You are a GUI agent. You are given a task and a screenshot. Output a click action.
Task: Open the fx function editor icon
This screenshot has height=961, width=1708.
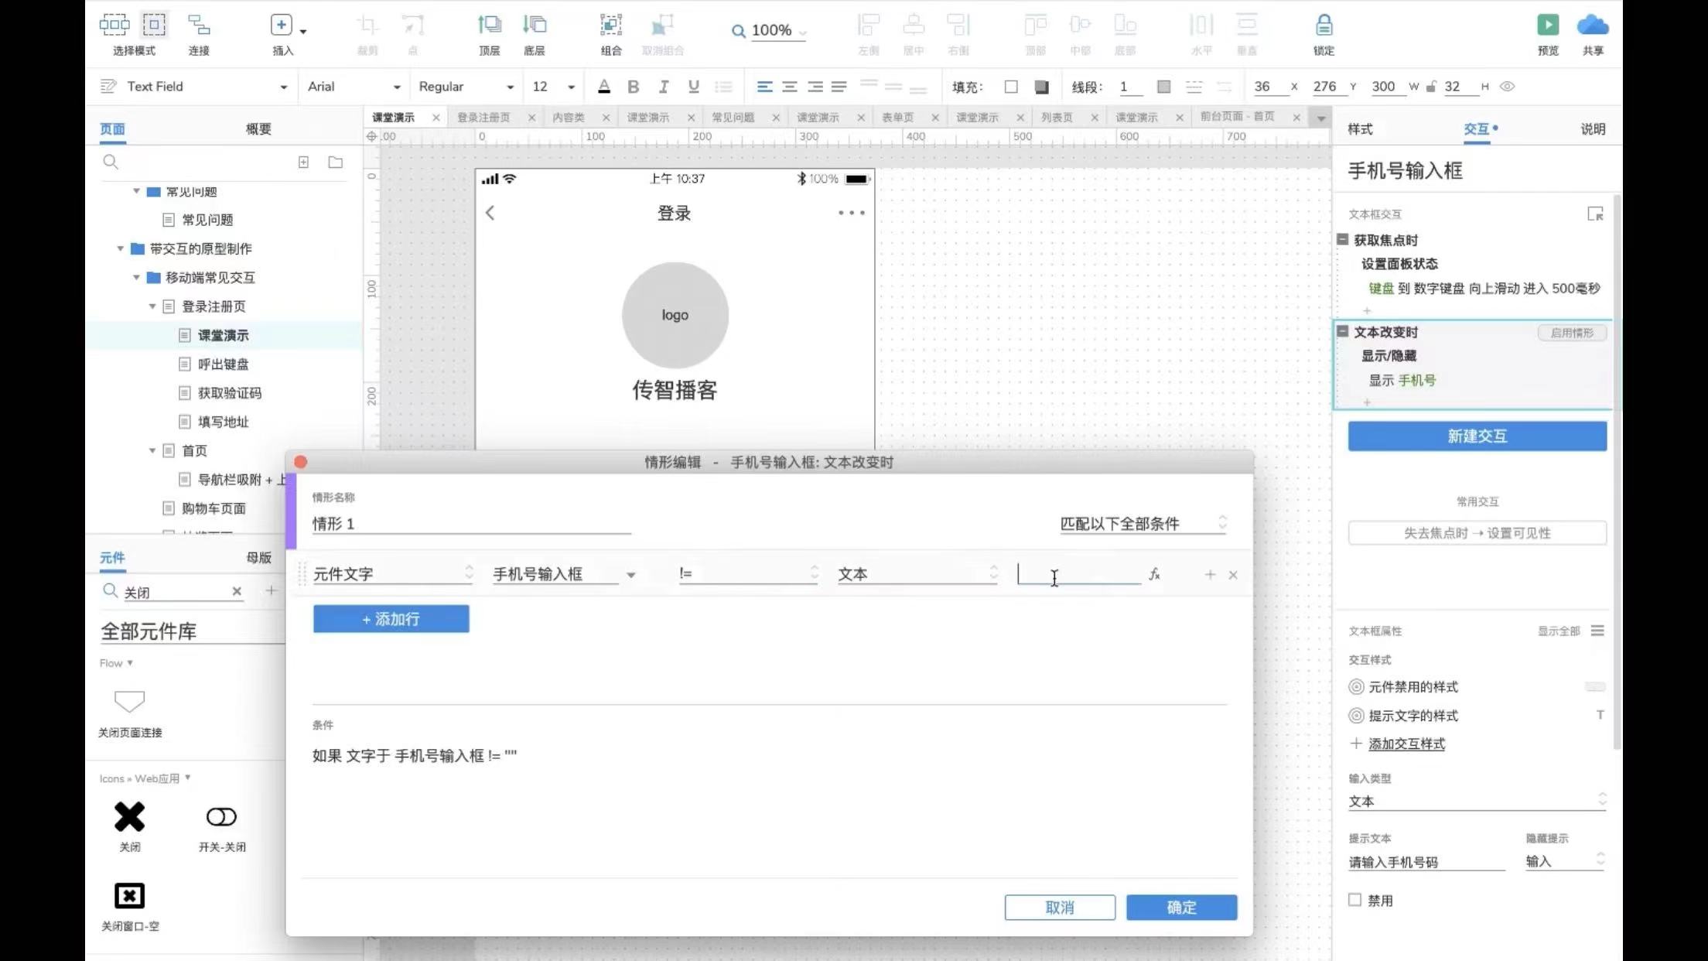(1154, 574)
